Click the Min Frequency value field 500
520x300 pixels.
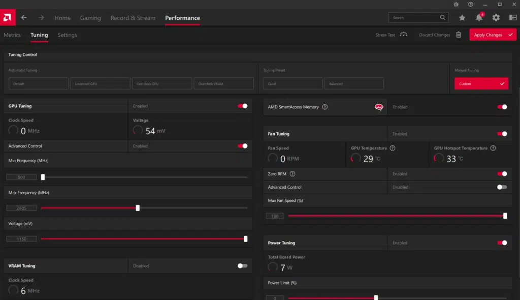pyautogui.click(x=21, y=177)
